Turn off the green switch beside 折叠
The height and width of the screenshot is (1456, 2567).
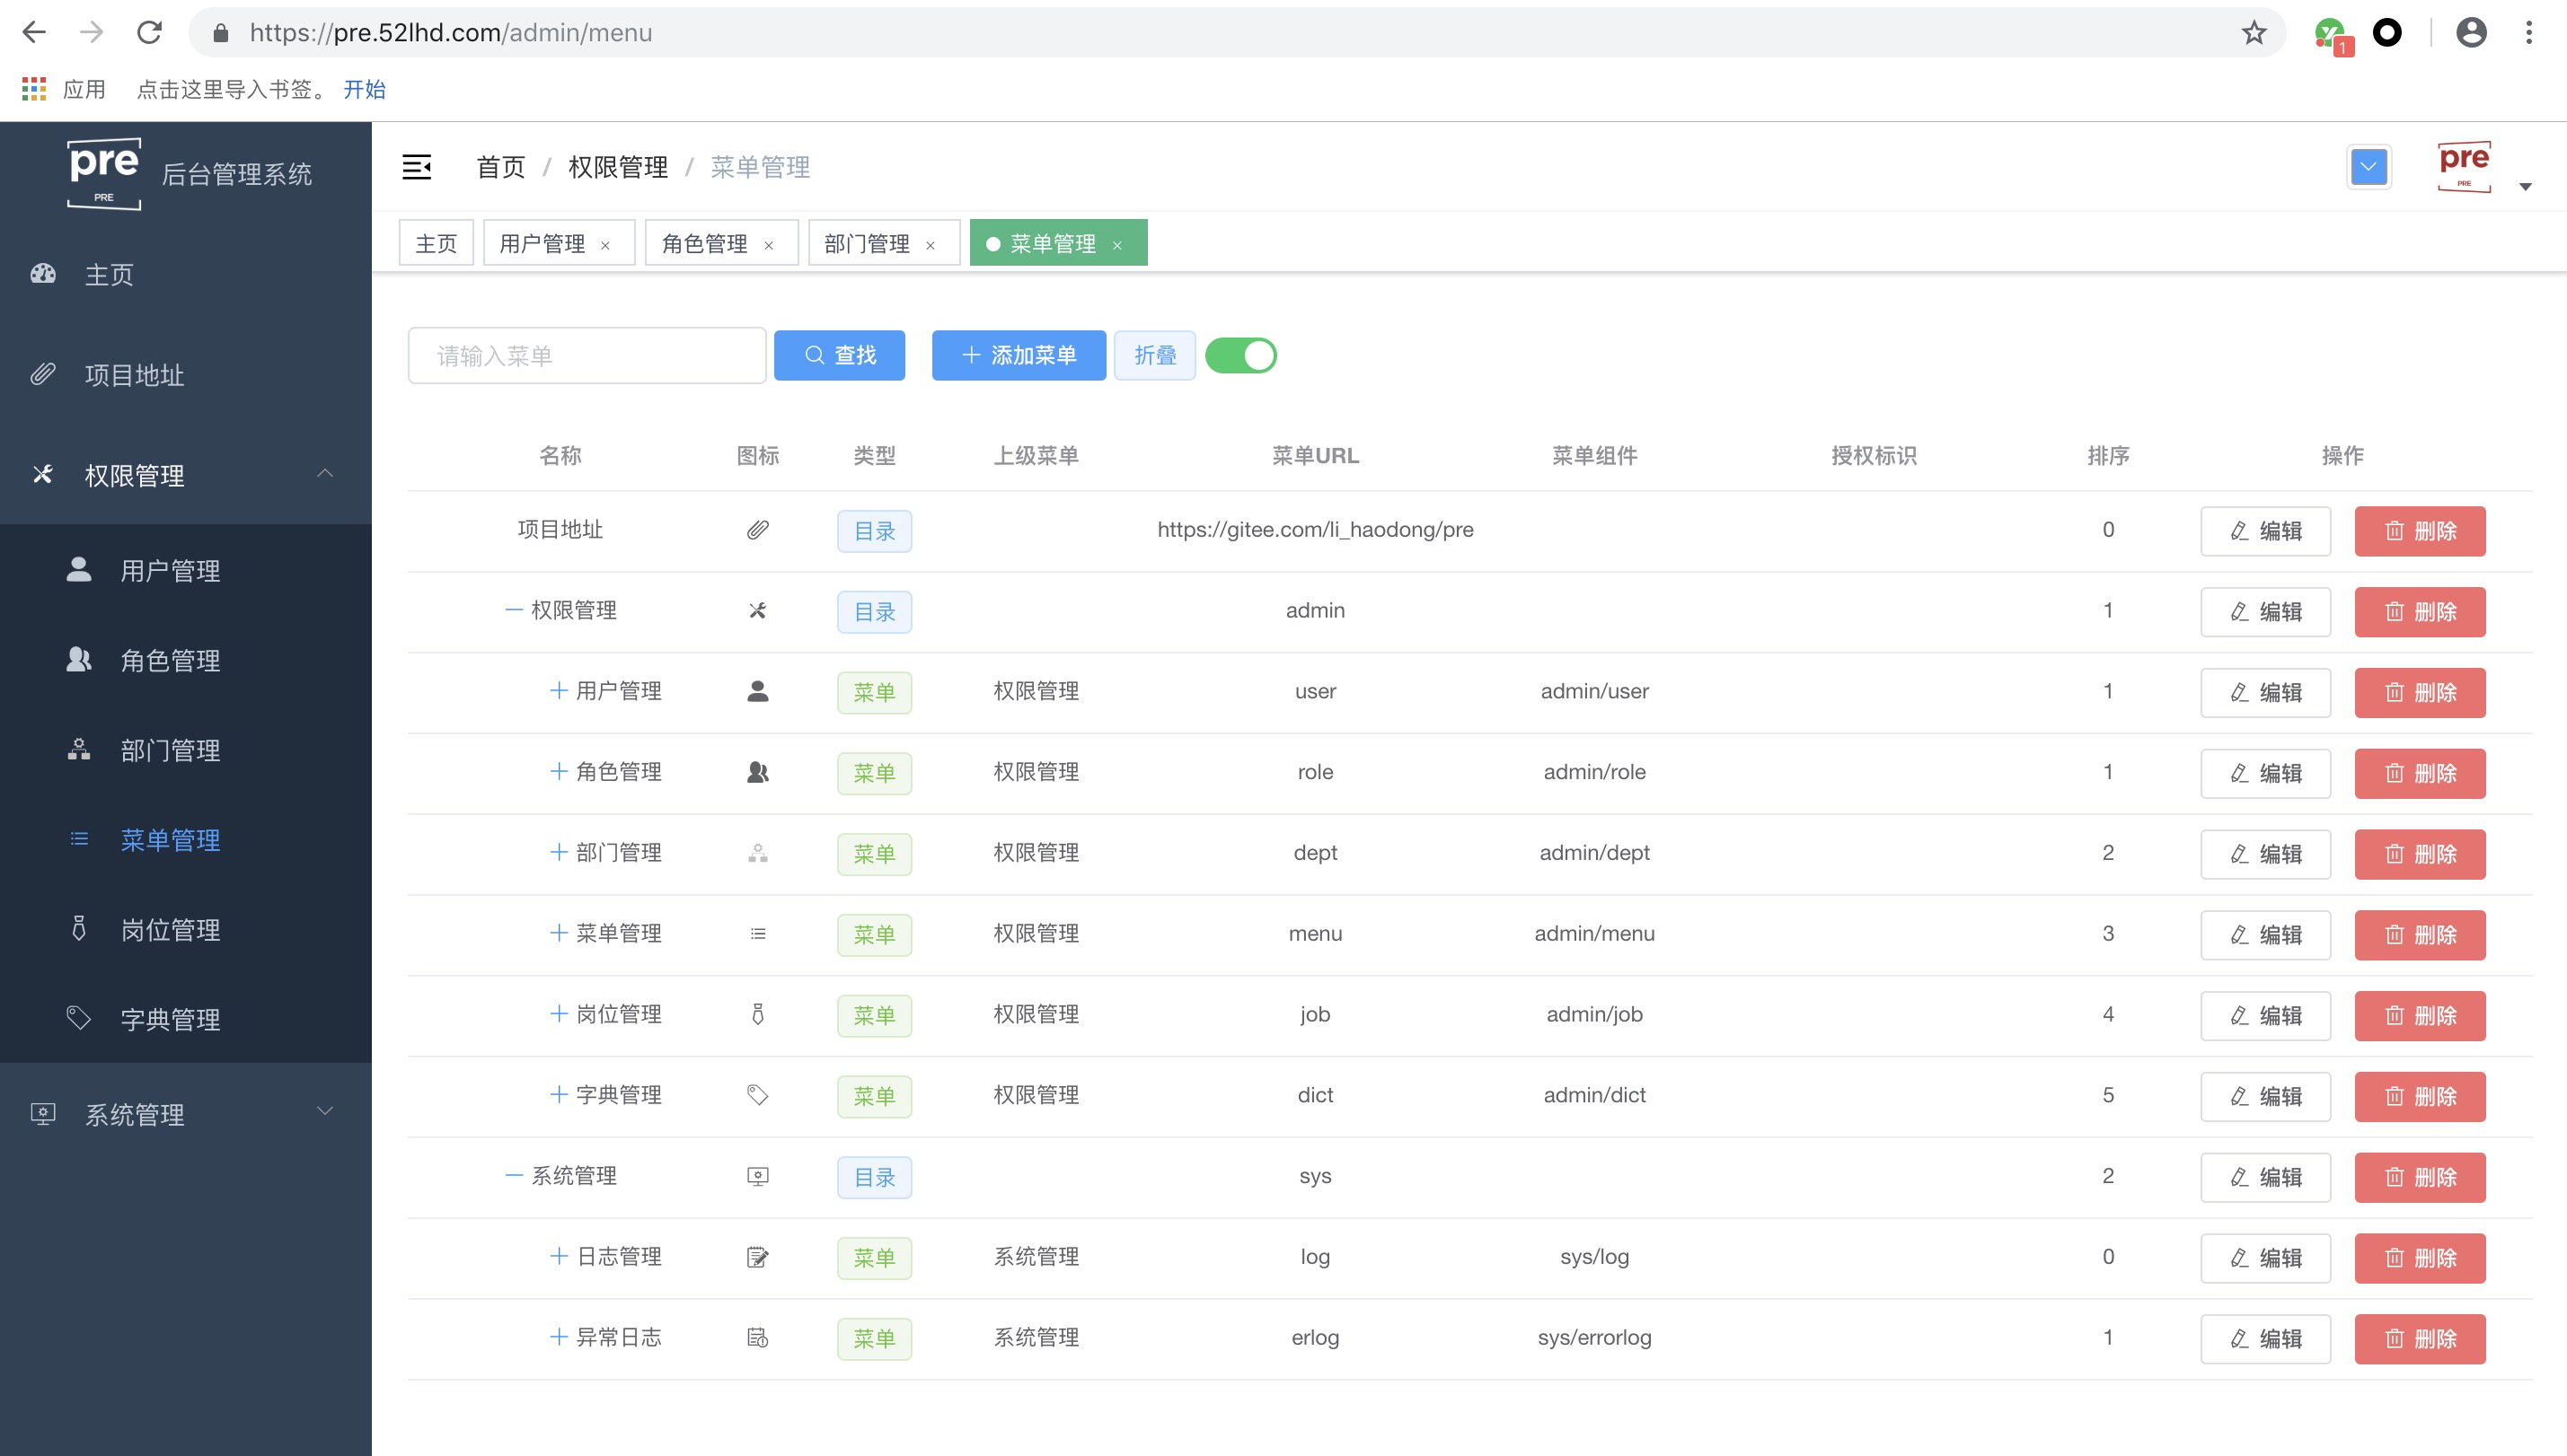[1240, 355]
